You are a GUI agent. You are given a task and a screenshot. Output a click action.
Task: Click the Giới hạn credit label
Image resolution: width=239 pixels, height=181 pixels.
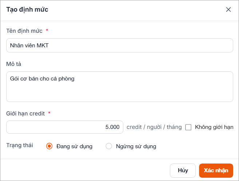point(25,113)
